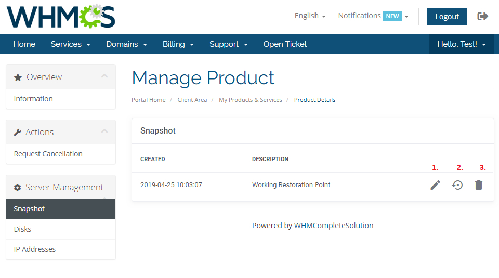Click the CREATED column header
Screen dimensions: 499x278
152,159
